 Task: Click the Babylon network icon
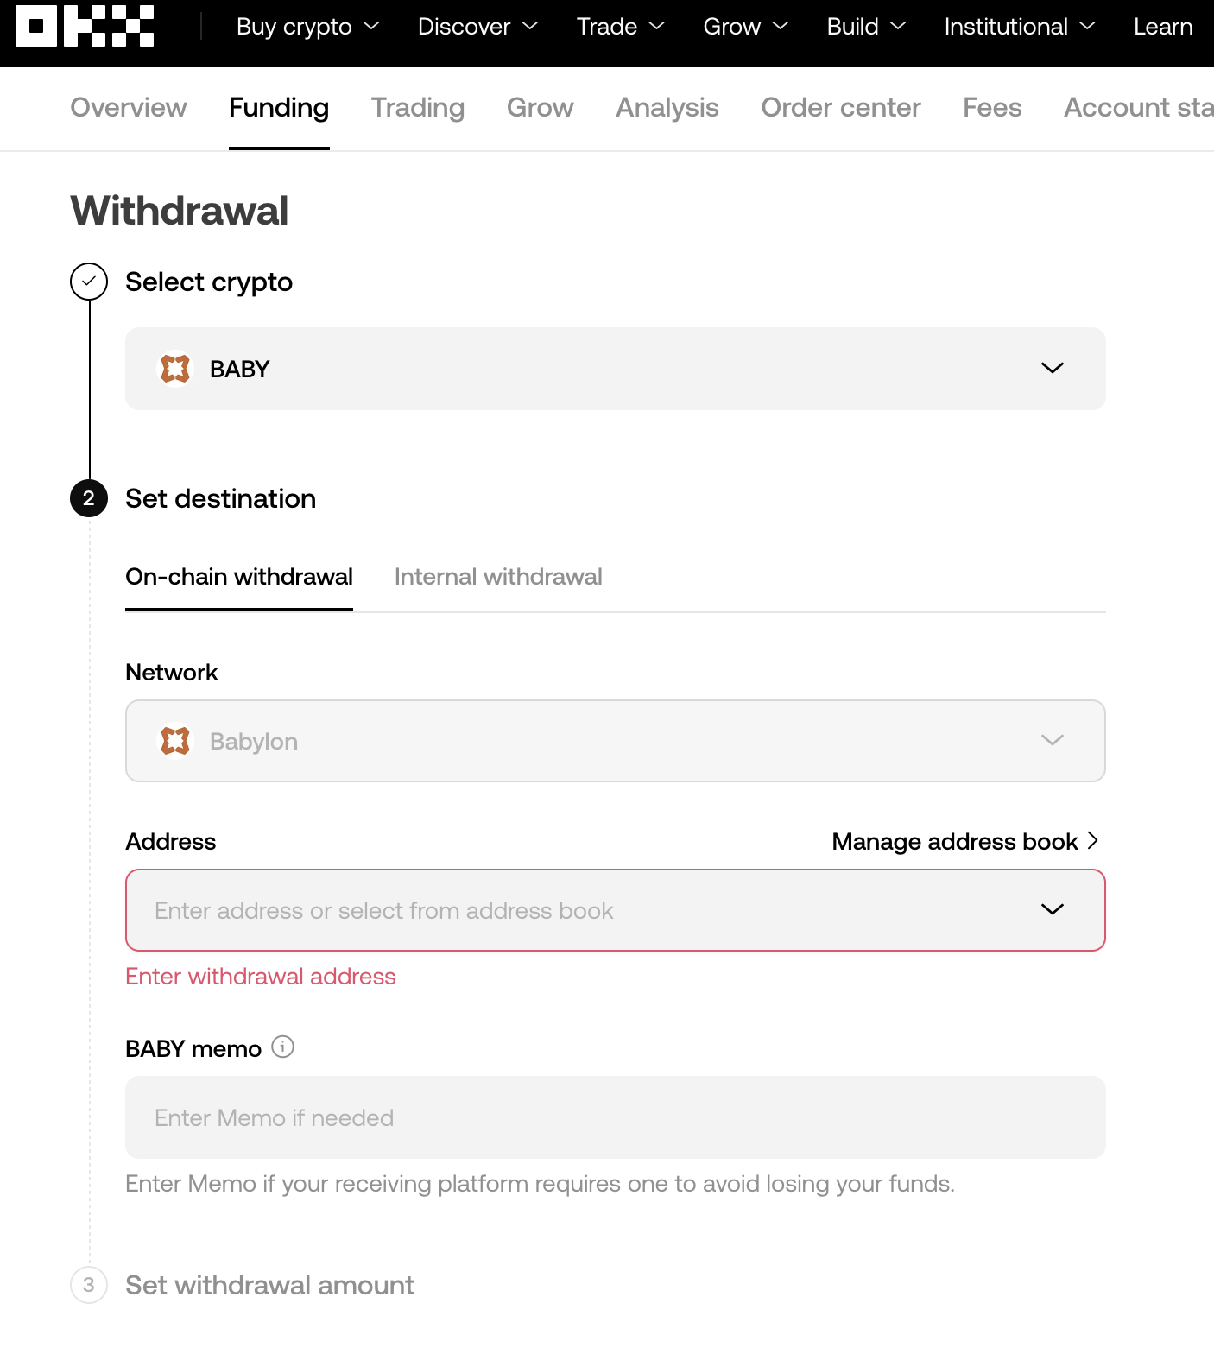point(175,741)
